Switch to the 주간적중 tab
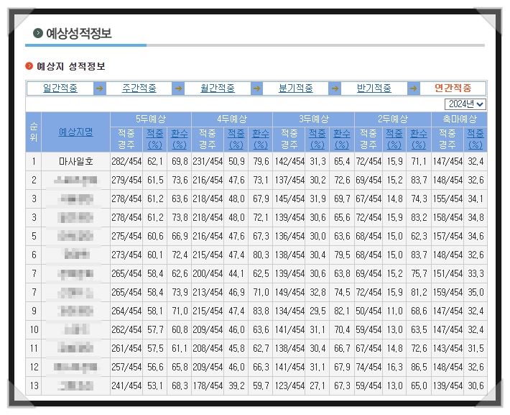The height and width of the screenshot is (415, 510). [x=139, y=88]
